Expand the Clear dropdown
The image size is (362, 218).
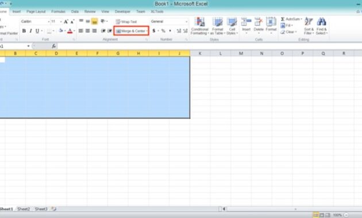point(296,32)
